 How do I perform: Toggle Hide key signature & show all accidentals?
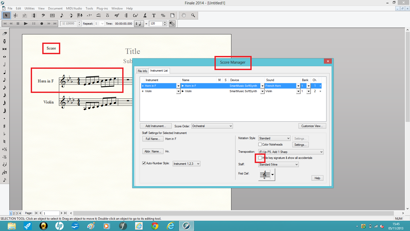click(x=260, y=158)
